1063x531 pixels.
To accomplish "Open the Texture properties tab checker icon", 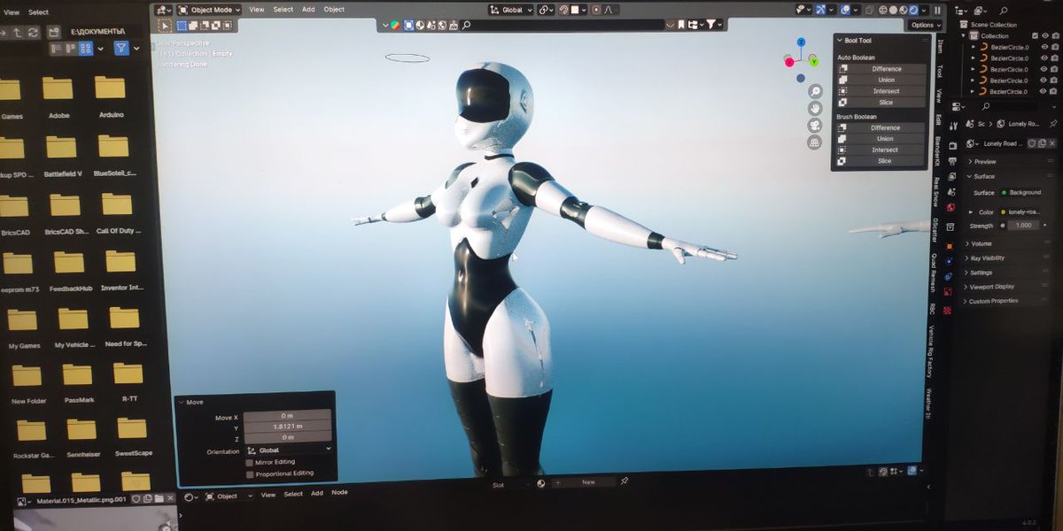I will click(x=947, y=311).
